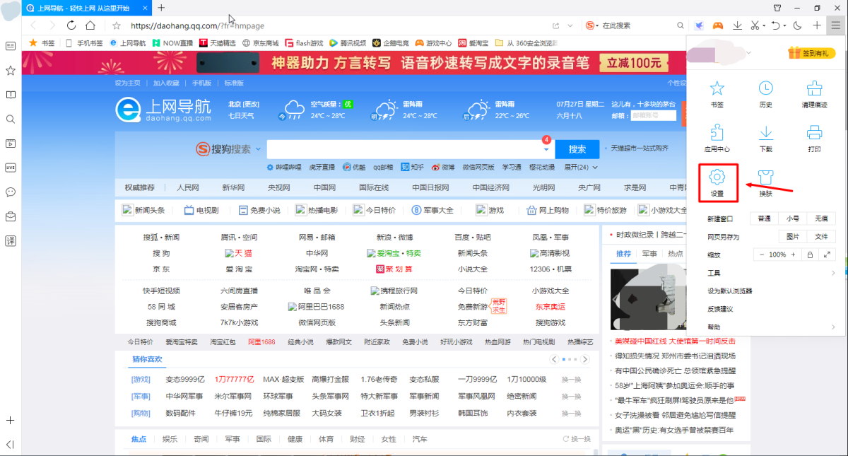This screenshot has height=456, width=848.
Task: Click the 无痕 new window button
Action: click(x=821, y=218)
